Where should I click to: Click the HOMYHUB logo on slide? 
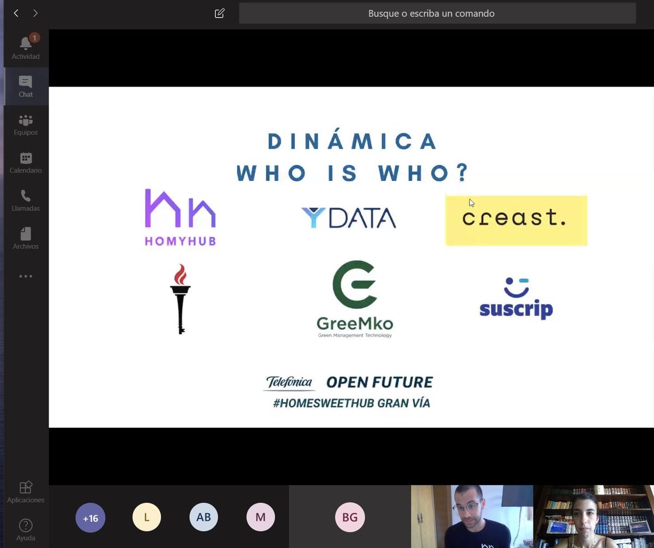(180, 217)
